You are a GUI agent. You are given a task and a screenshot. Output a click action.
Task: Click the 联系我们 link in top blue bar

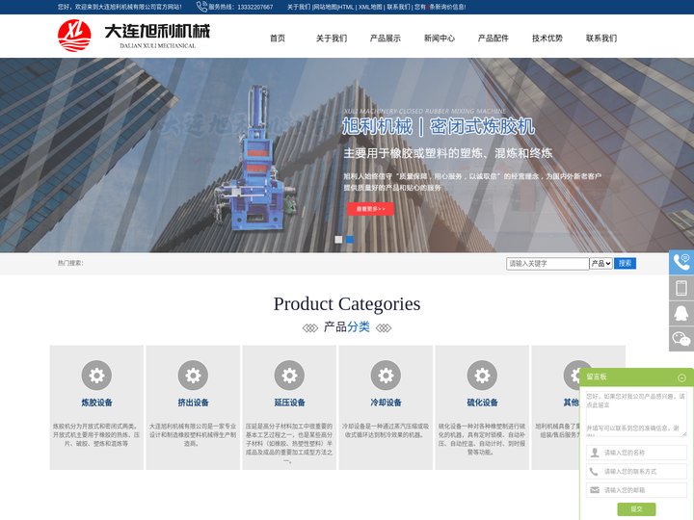click(x=398, y=7)
